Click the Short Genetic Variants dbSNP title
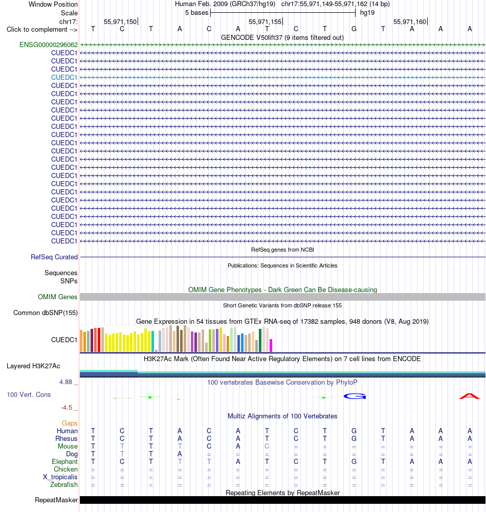This screenshot has height=512, width=486. click(282, 306)
